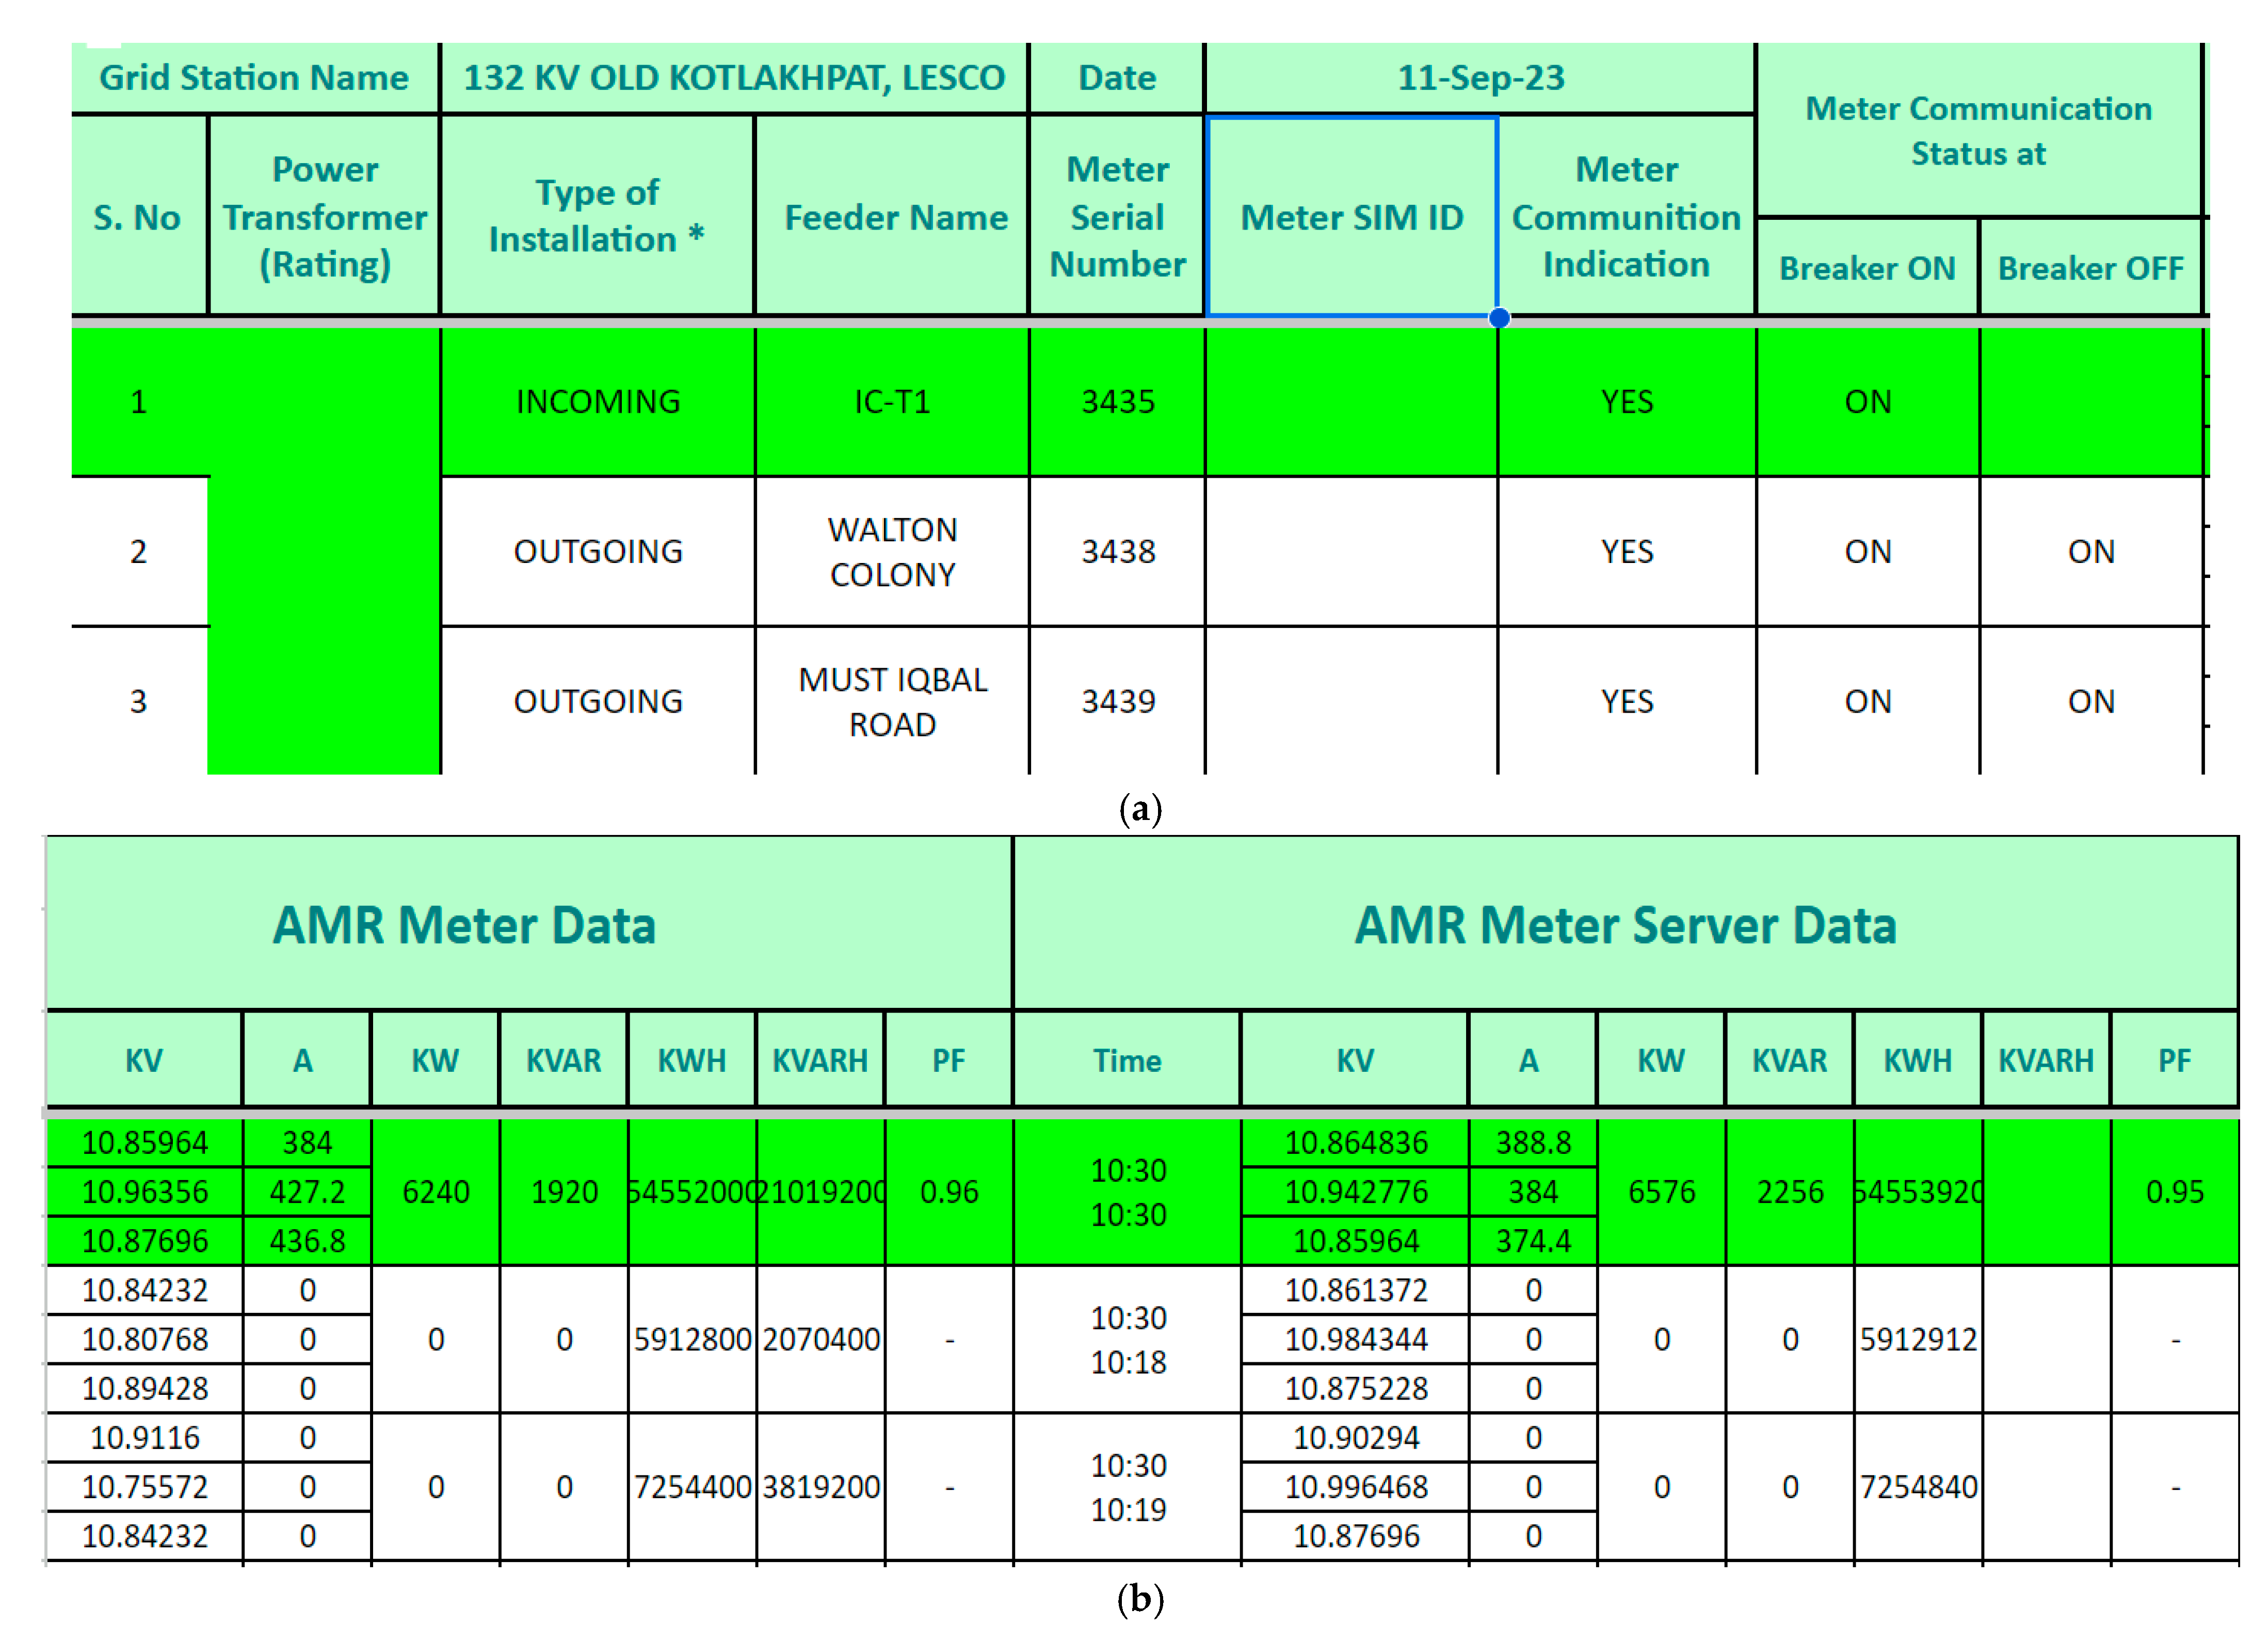This screenshot has height=1641, width=2268.
Task: Click the AMR Meter Server Data heading
Action: 1625,924
